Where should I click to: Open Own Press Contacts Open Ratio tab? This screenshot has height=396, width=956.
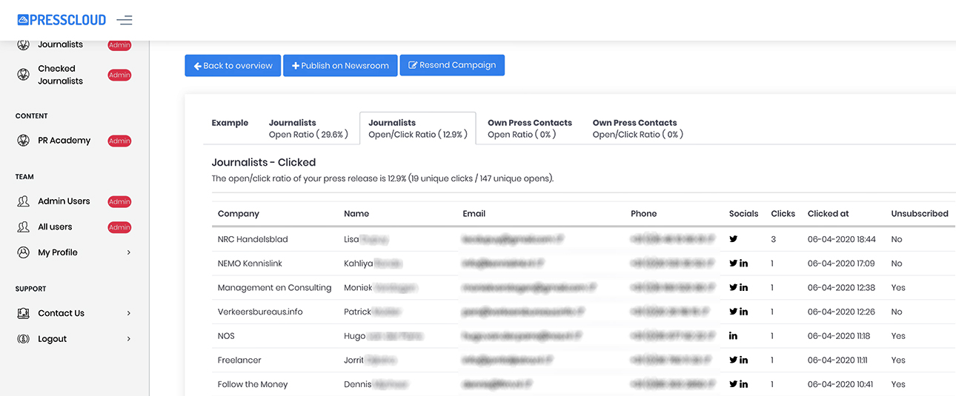(530, 128)
